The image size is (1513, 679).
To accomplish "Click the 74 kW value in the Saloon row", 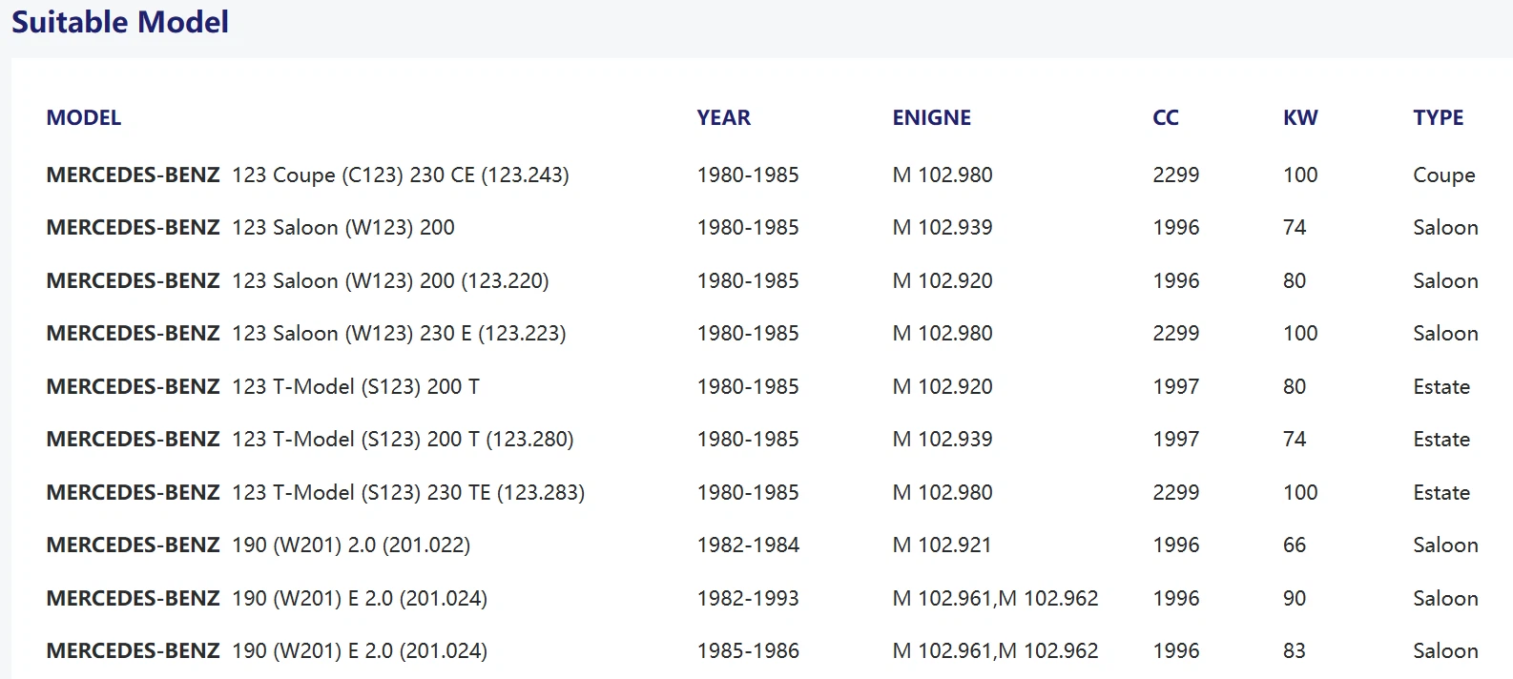I will pos(1295,228).
